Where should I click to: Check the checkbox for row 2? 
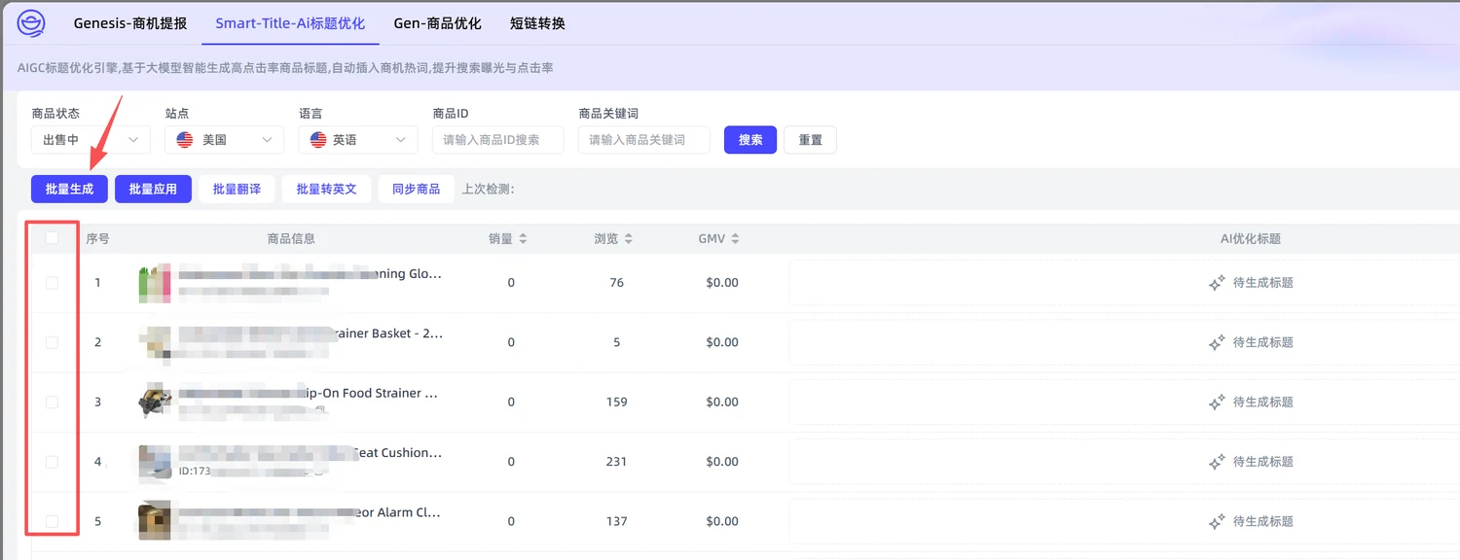[x=53, y=342]
